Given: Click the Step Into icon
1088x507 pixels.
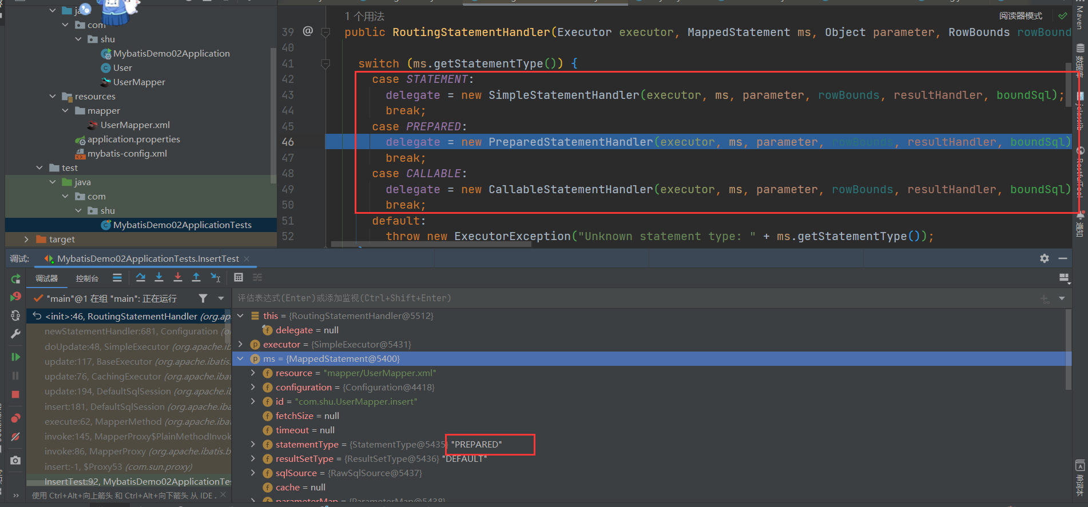Looking at the screenshot, I should click(159, 278).
